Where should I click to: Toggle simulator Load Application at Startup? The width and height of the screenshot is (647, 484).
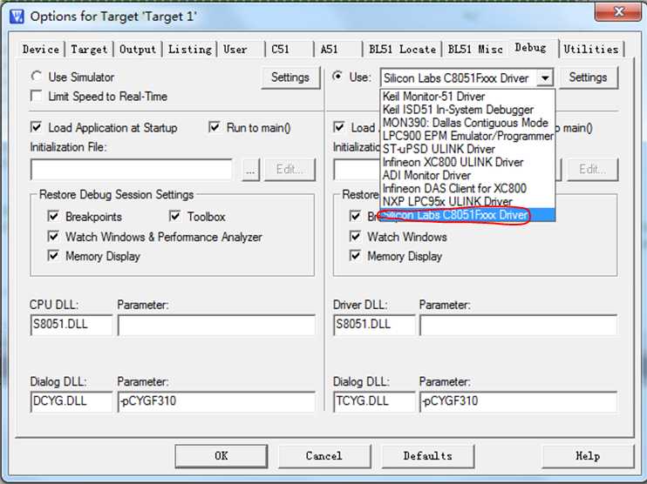[x=37, y=127]
